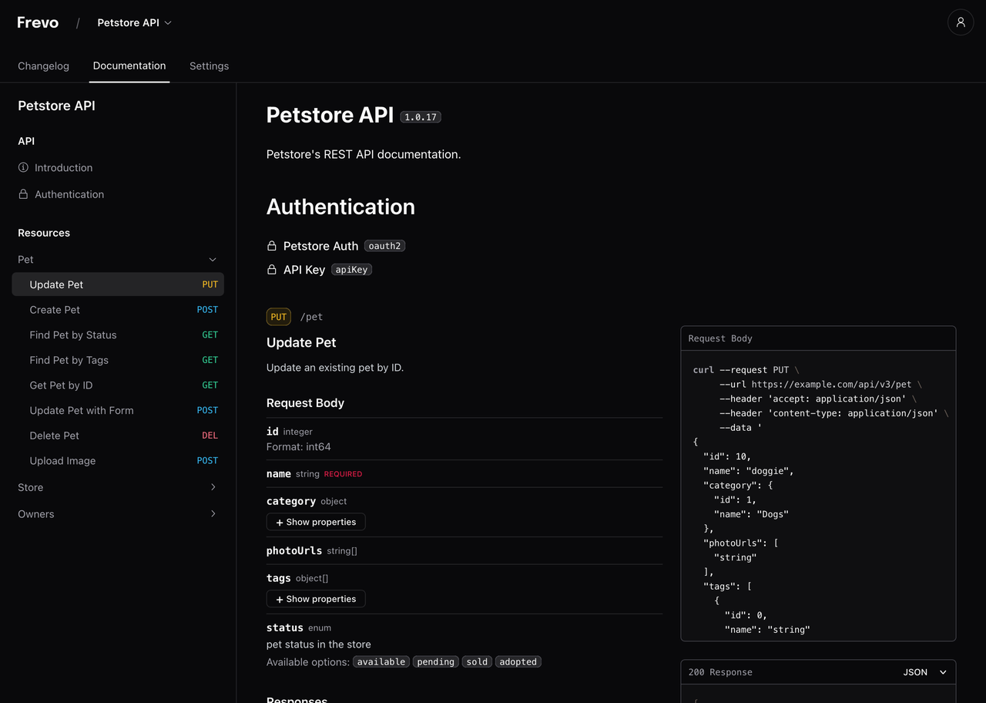Click the 'sold' status option
This screenshot has height=703, width=986.
pos(477,662)
